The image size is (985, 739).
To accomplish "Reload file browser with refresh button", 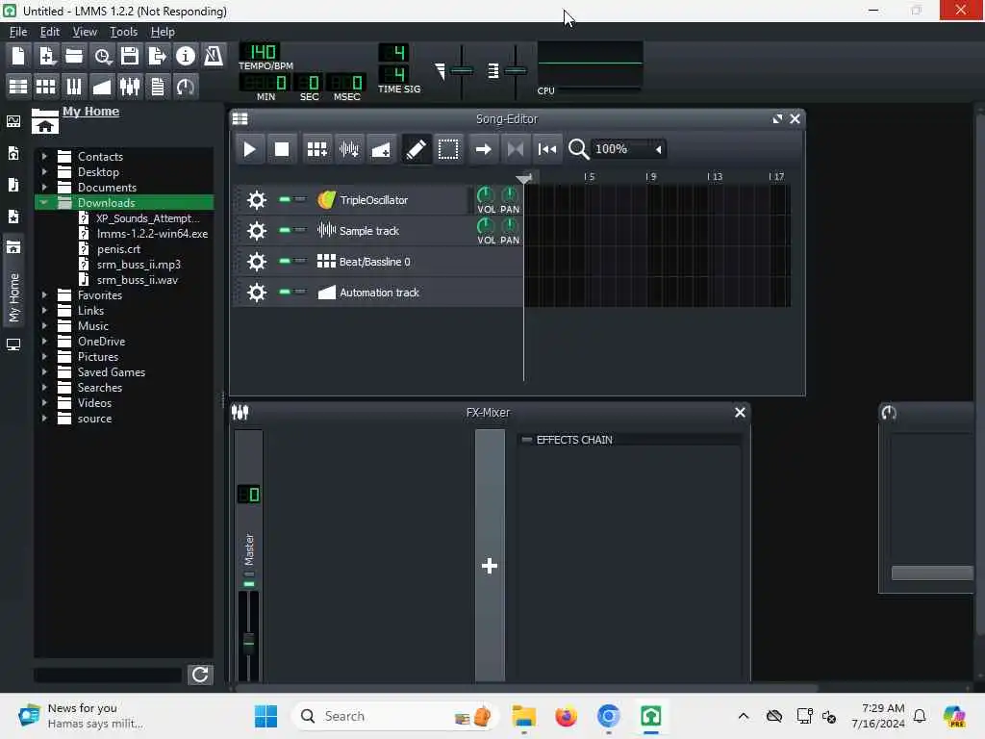I will (200, 675).
